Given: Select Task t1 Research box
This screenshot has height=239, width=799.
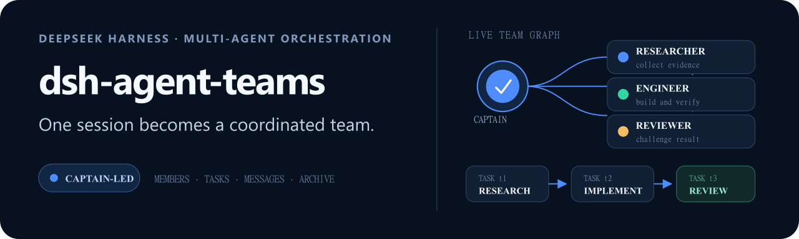Looking at the screenshot, I should tap(507, 184).
